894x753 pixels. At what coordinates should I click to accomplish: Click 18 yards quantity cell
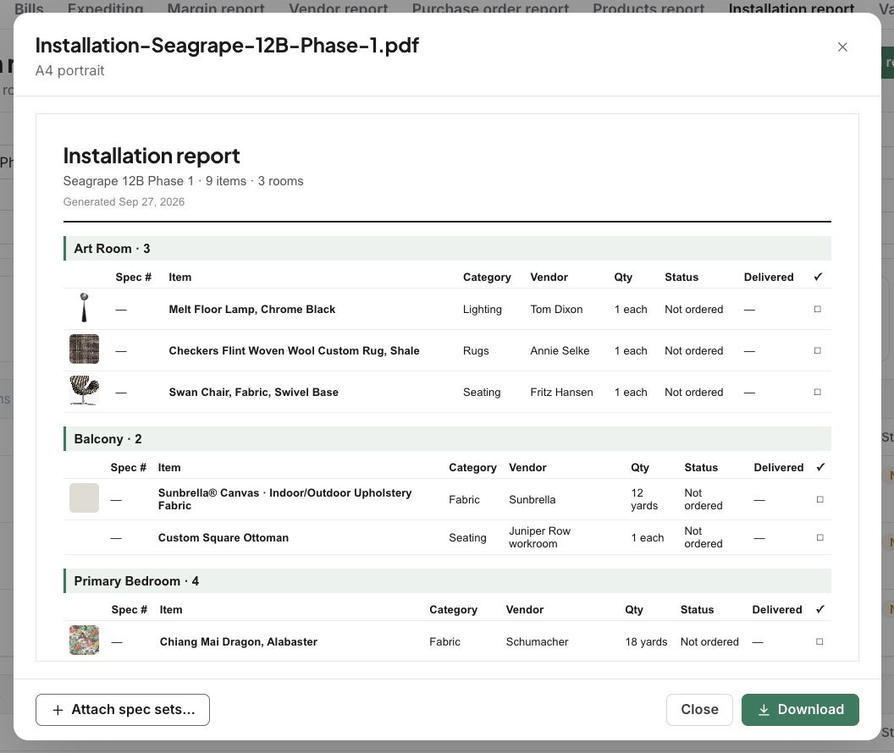(646, 642)
